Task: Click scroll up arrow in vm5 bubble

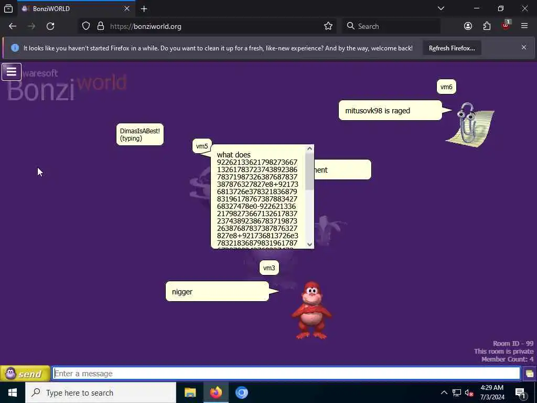Action: (x=309, y=149)
